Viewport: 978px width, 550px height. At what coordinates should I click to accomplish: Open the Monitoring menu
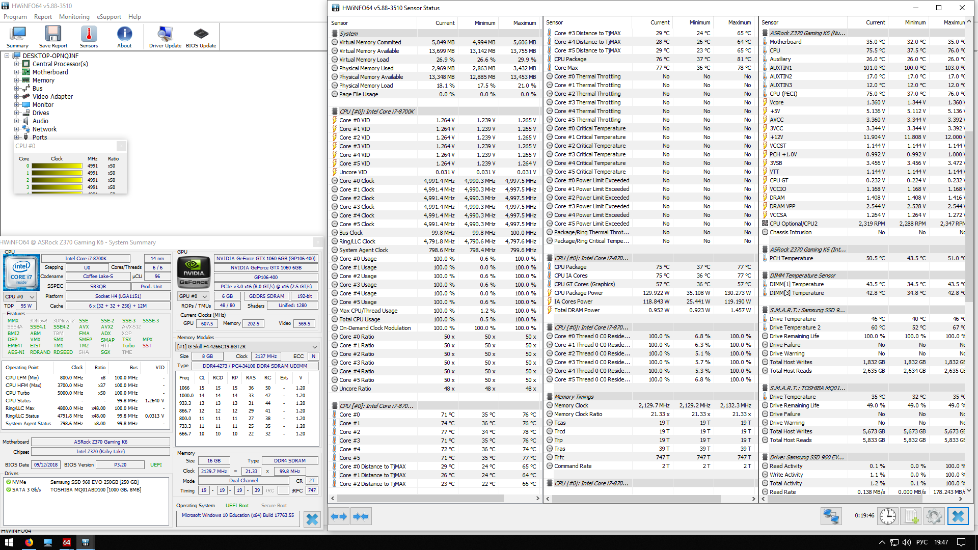click(x=74, y=17)
